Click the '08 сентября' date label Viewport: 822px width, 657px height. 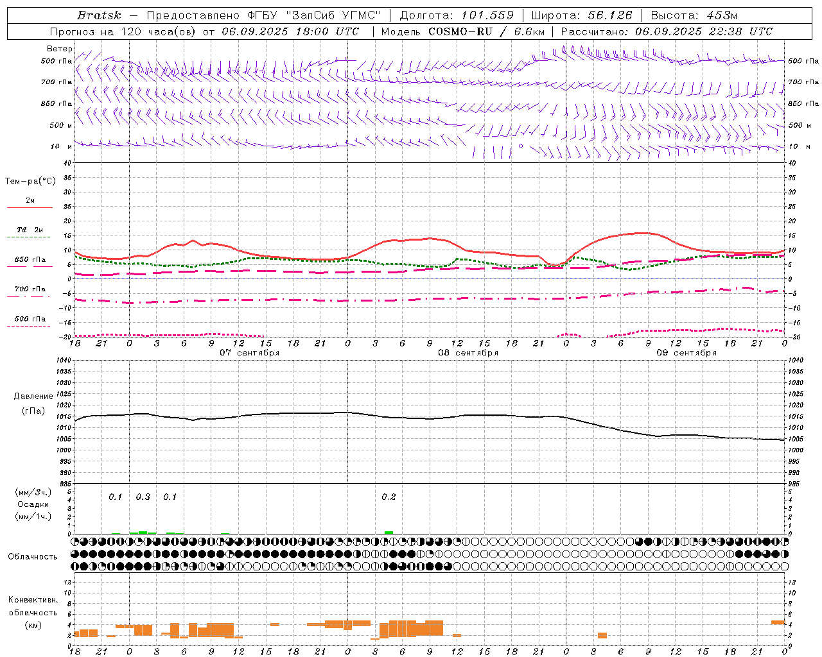[x=468, y=353]
